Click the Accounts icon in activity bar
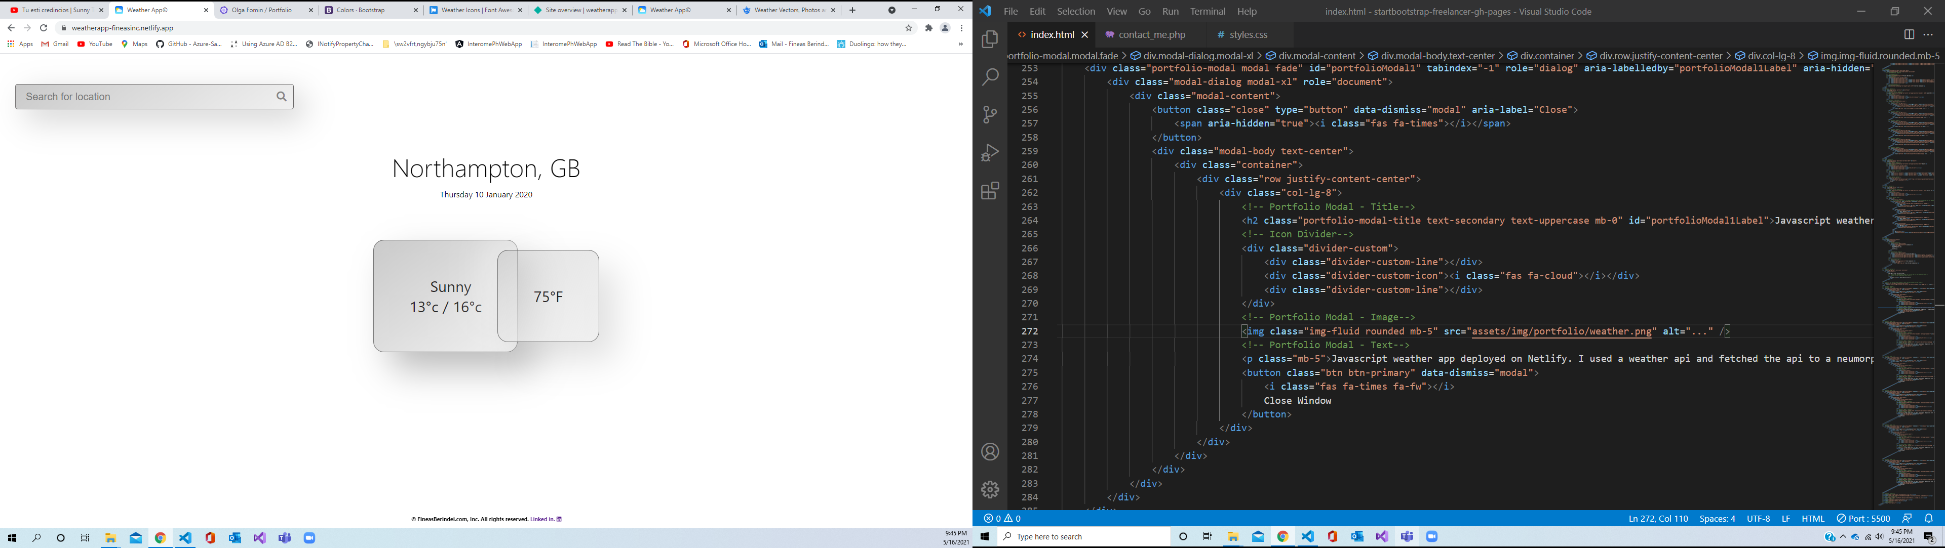Screen dimensions: 1945x548 tap(990, 452)
